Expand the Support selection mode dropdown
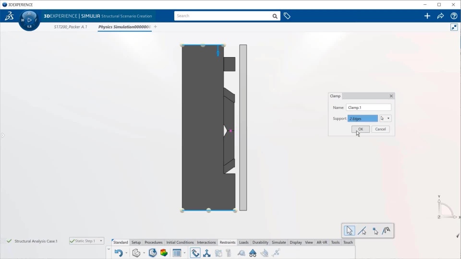Image resolution: width=461 pixels, height=259 pixels. (x=388, y=118)
